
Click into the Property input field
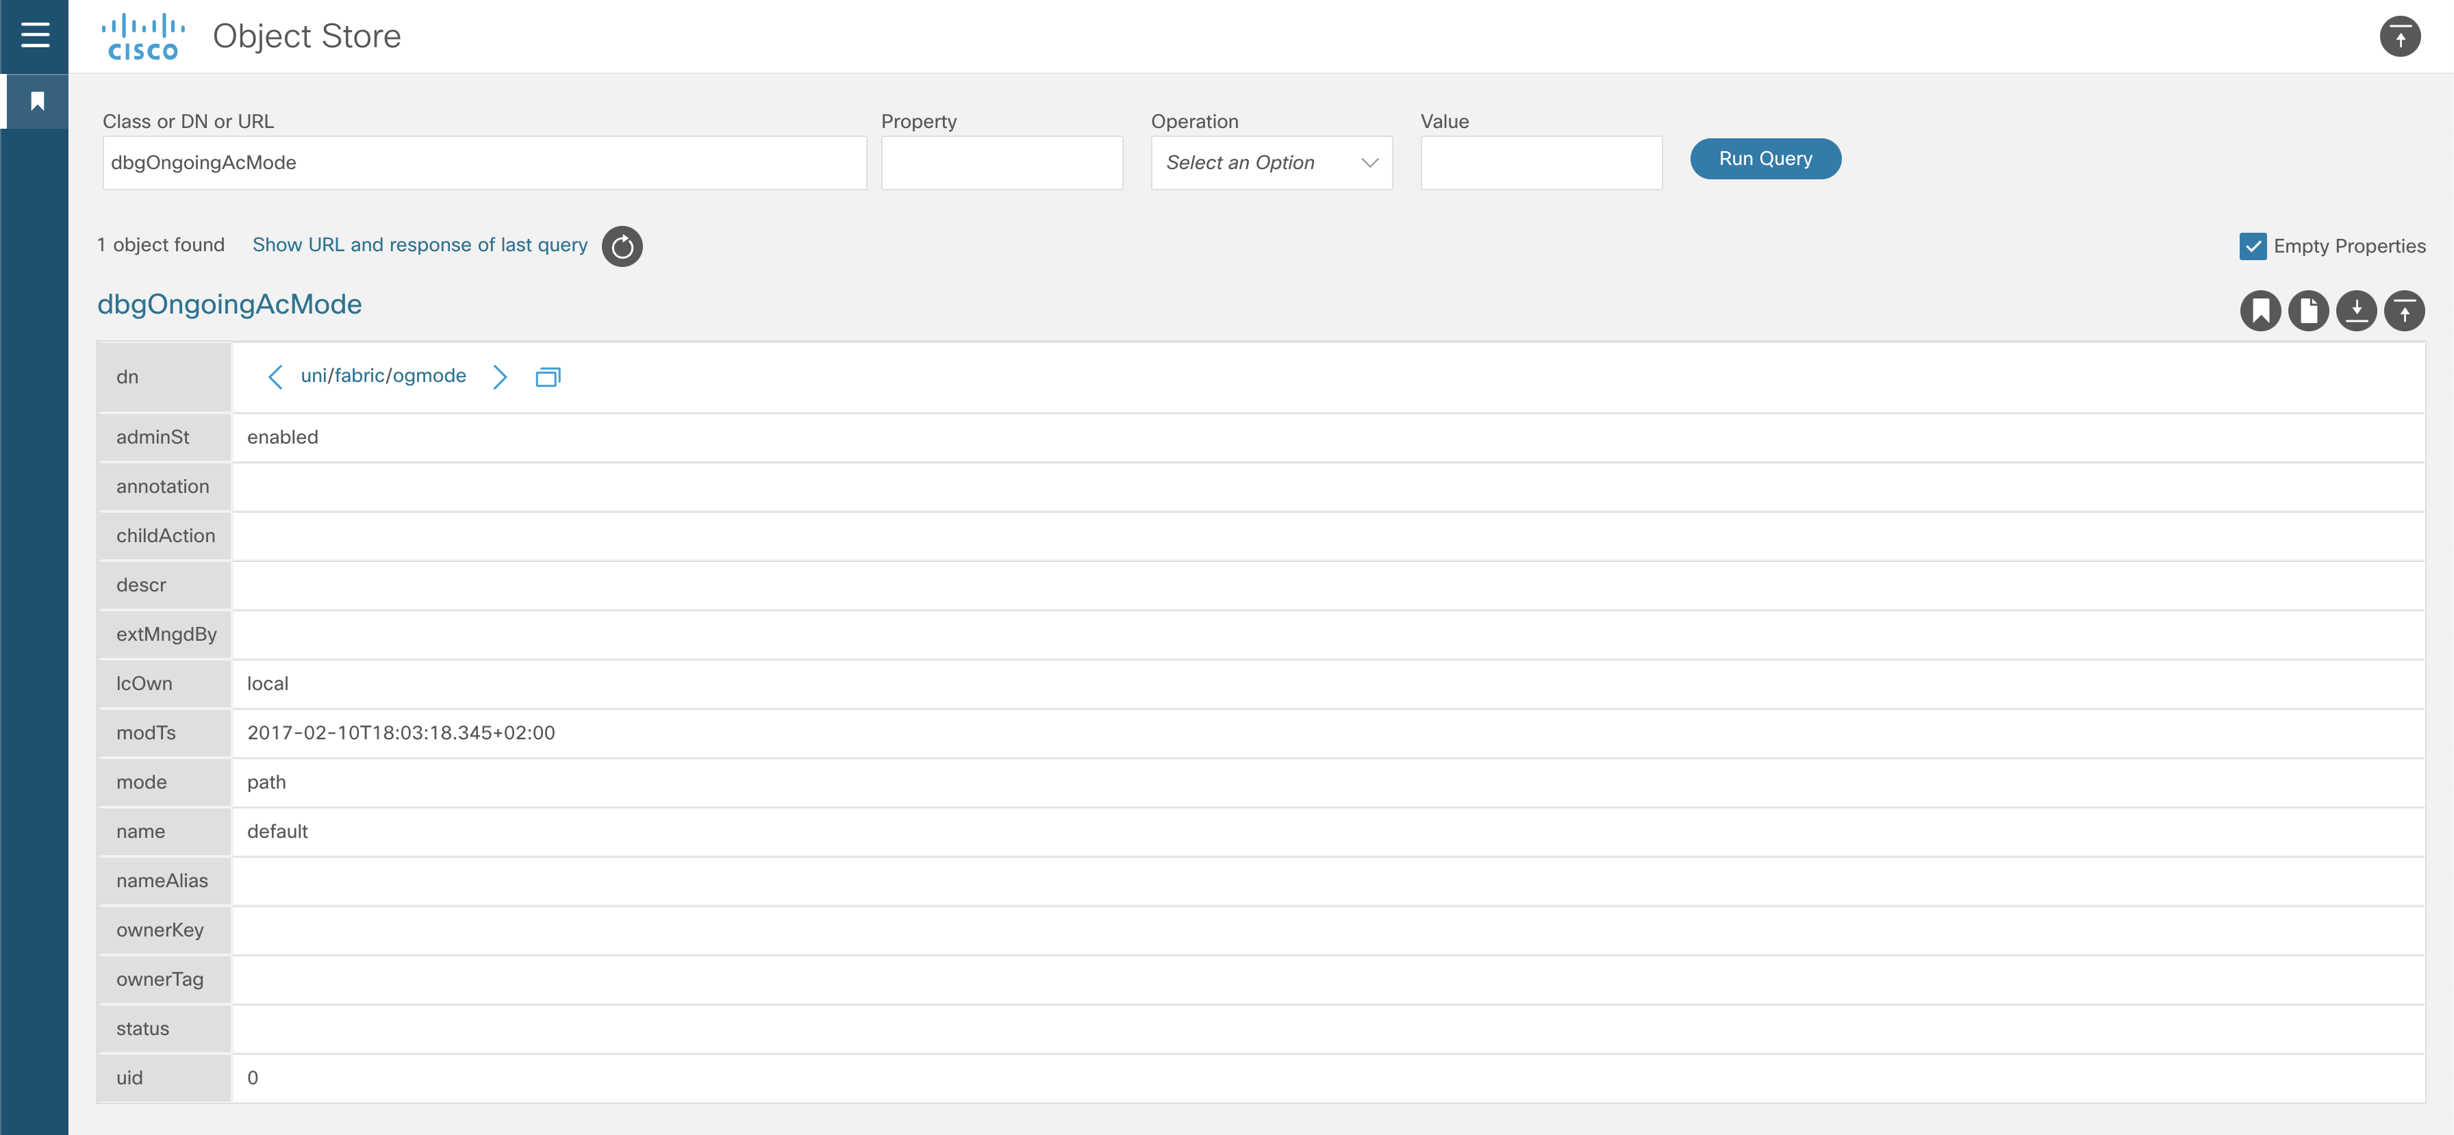[1001, 163]
